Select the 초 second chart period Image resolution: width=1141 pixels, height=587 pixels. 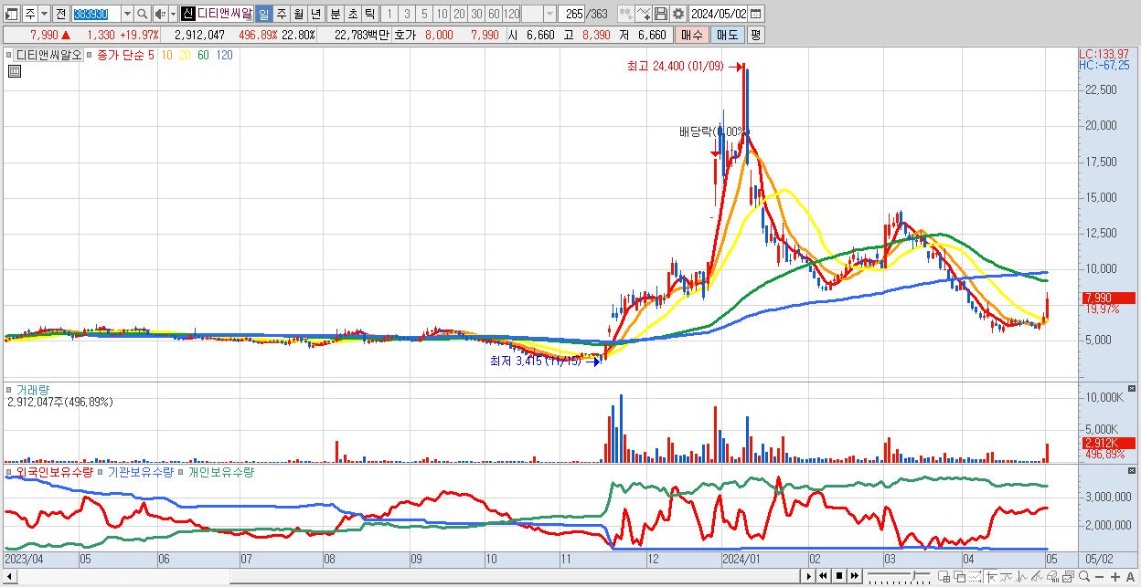click(352, 14)
